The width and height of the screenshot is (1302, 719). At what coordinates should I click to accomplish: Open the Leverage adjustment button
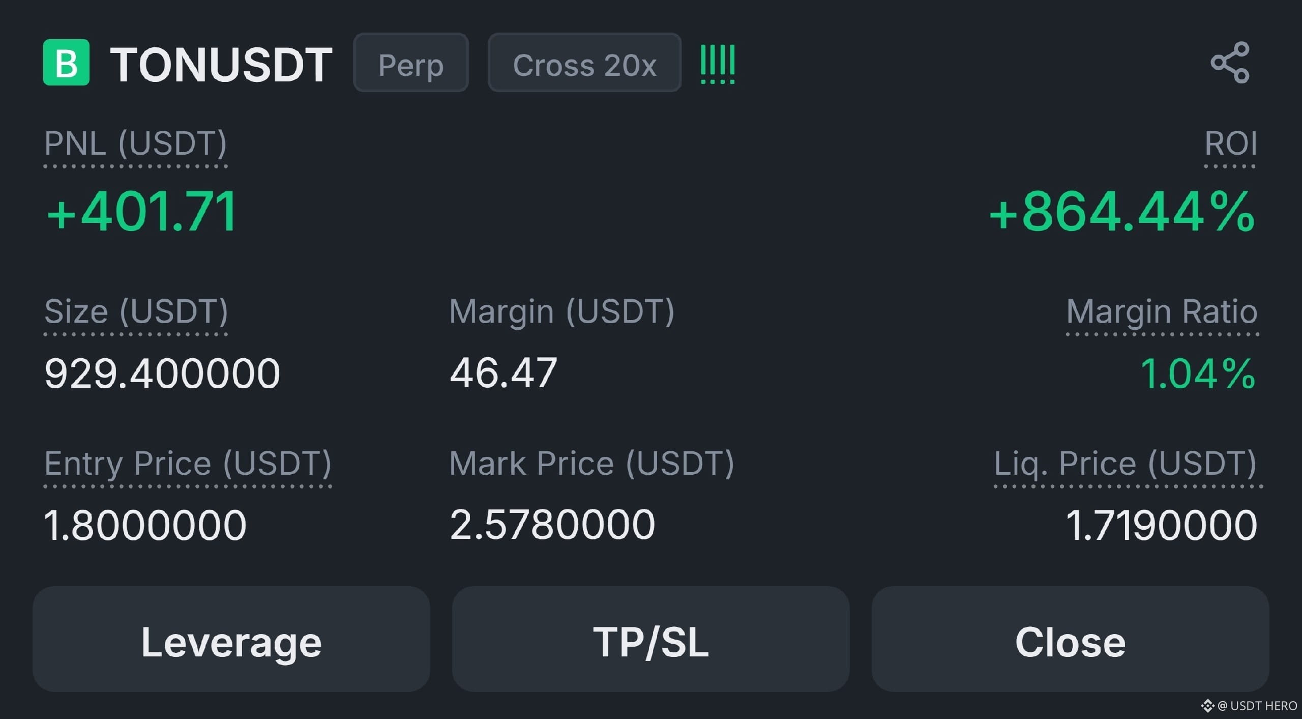(x=231, y=639)
